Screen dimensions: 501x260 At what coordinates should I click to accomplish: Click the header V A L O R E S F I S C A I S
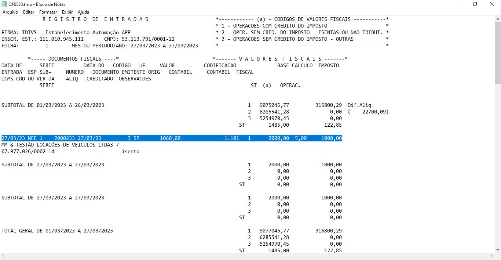coord(280,59)
